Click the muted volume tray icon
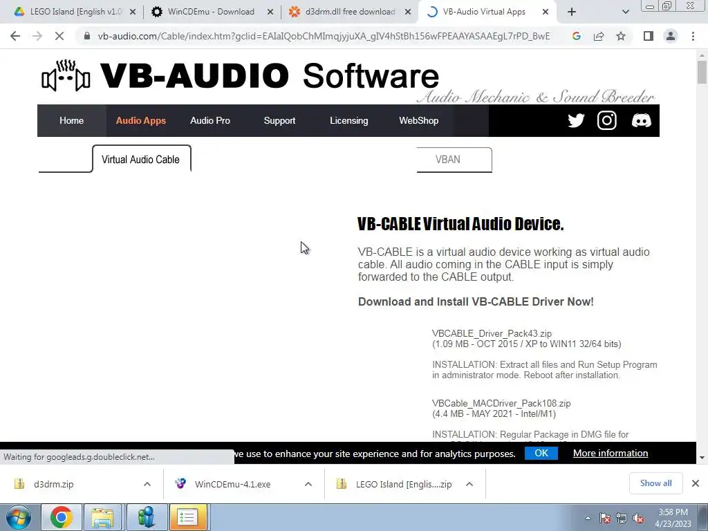This screenshot has height=531, width=708. [638, 519]
